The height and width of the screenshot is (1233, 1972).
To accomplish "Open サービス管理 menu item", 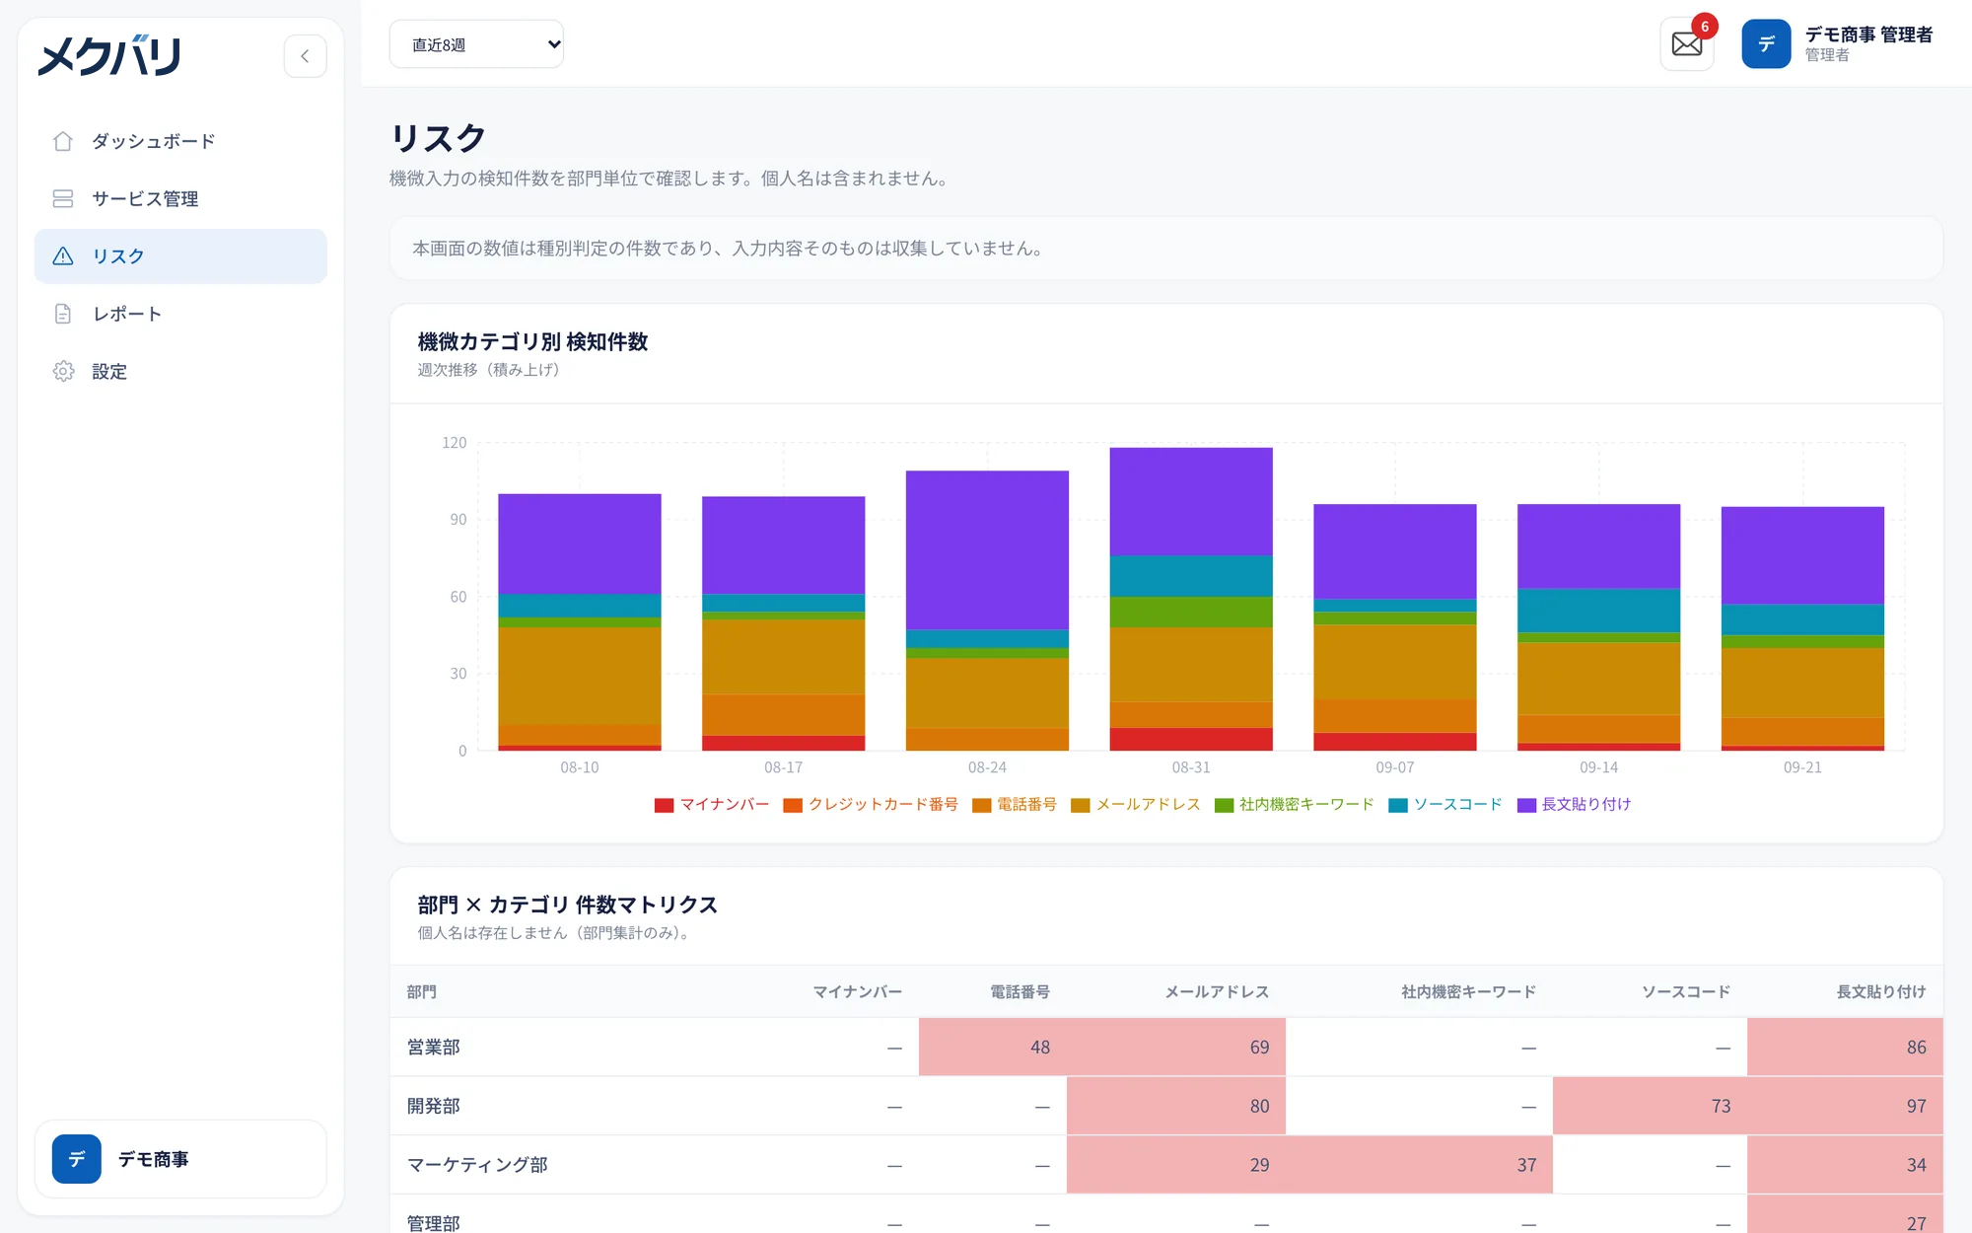I will pyautogui.click(x=180, y=198).
